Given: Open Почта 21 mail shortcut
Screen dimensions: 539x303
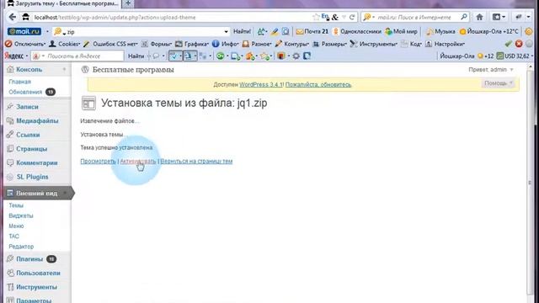Looking at the screenshot, I should coord(312,32).
